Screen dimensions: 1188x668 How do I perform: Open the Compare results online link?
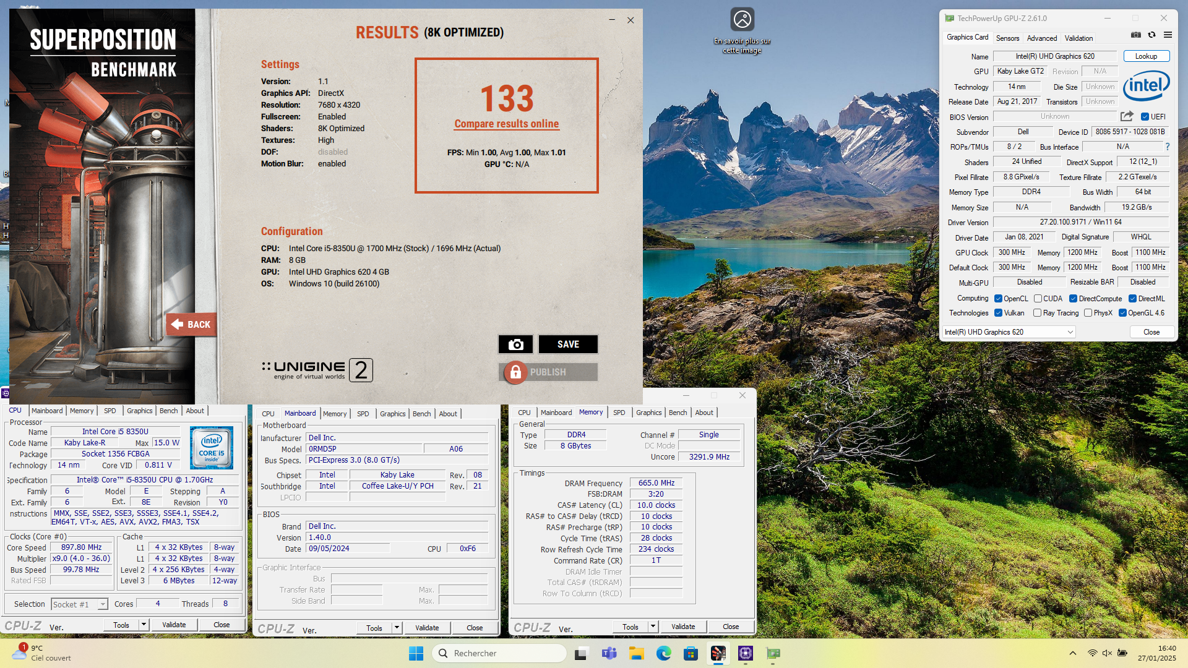pyautogui.click(x=507, y=124)
